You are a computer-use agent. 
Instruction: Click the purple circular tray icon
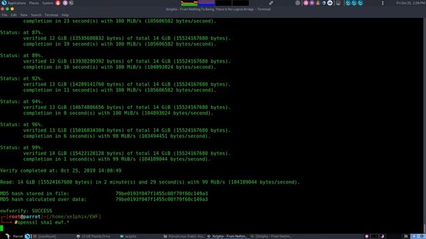point(312,3)
